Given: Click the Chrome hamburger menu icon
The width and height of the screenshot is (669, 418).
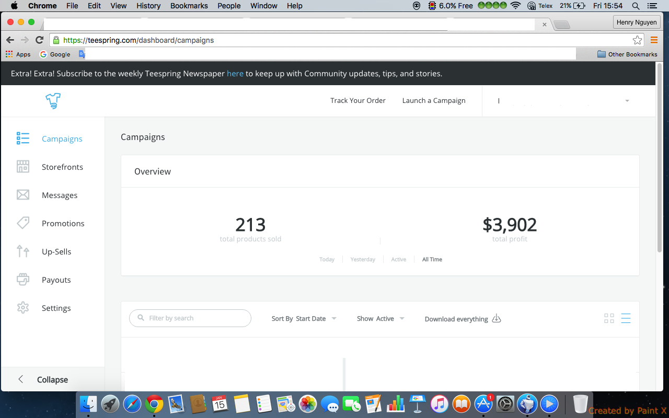Looking at the screenshot, I should (x=654, y=40).
